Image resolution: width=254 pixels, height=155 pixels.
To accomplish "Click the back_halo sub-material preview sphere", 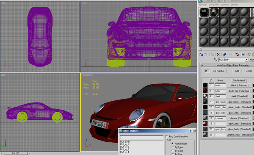I will [x=205, y=124].
